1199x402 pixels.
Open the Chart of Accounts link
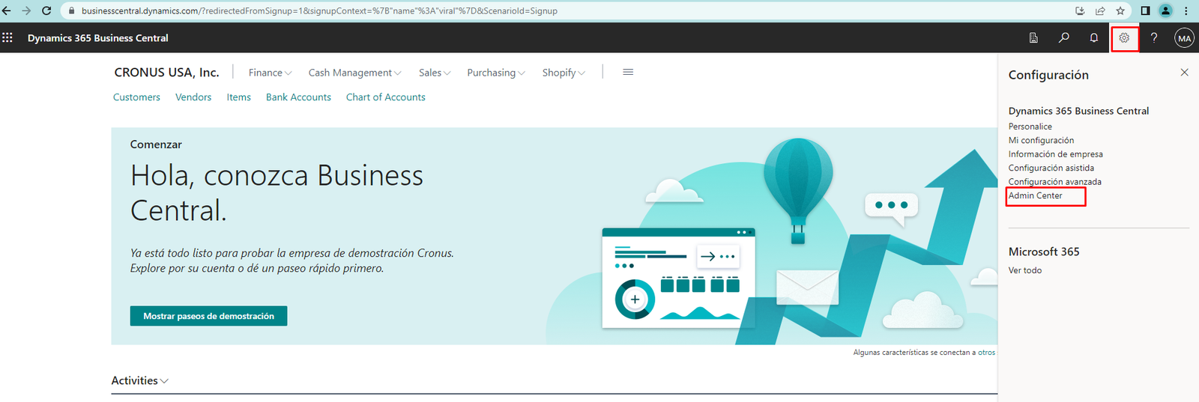(x=385, y=97)
